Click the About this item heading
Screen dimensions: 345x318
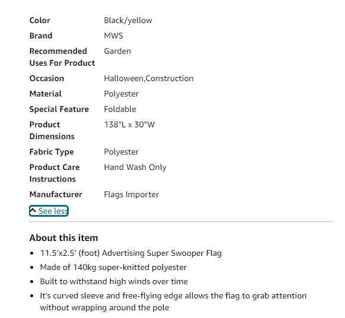pyautogui.click(x=63, y=238)
